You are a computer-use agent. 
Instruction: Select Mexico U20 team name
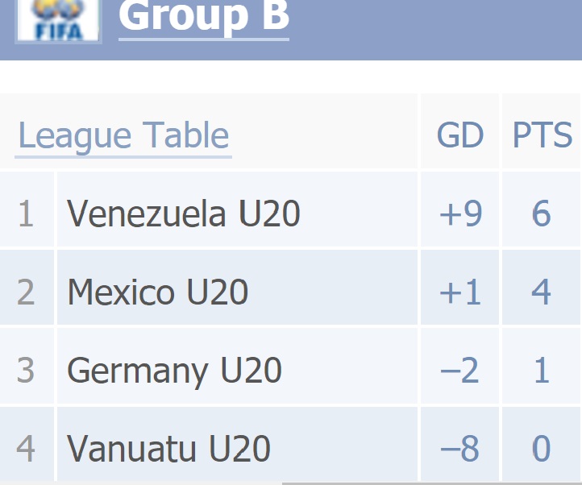point(158,292)
